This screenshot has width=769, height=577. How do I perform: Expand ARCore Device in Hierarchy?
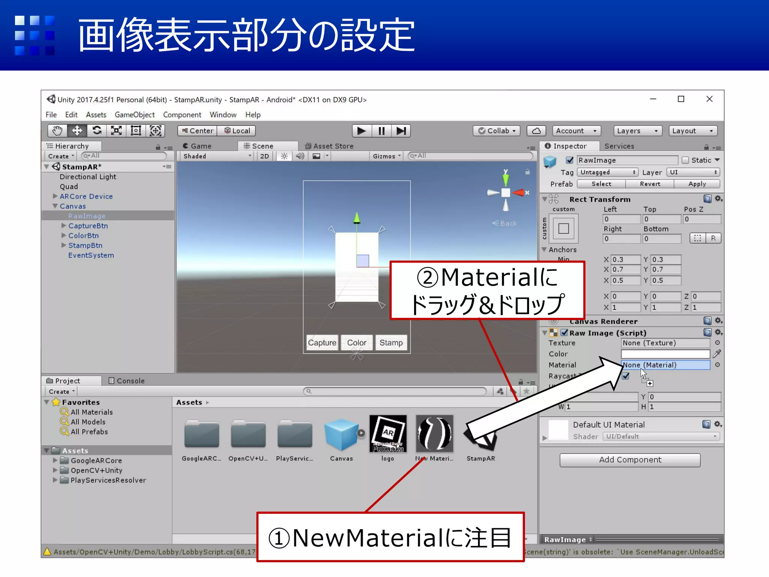tap(55, 196)
